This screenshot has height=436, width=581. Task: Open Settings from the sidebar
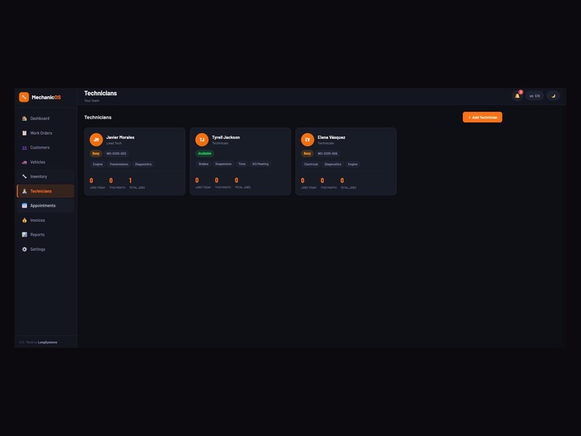pyautogui.click(x=45, y=249)
